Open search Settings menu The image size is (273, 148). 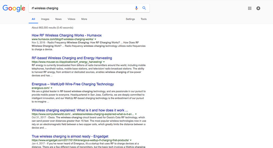(130, 19)
